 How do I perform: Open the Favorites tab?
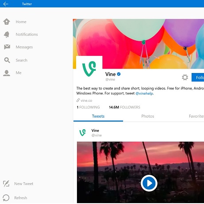coord(196,116)
